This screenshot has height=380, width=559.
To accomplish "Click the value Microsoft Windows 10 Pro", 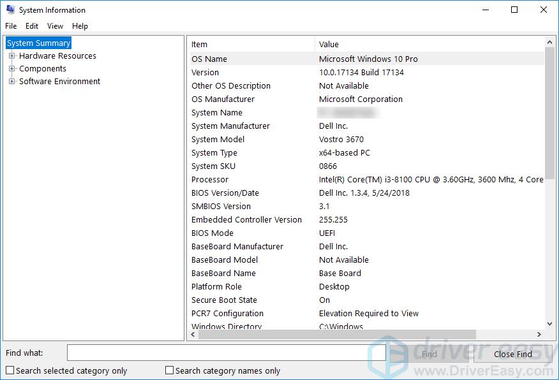I will tap(368, 59).
